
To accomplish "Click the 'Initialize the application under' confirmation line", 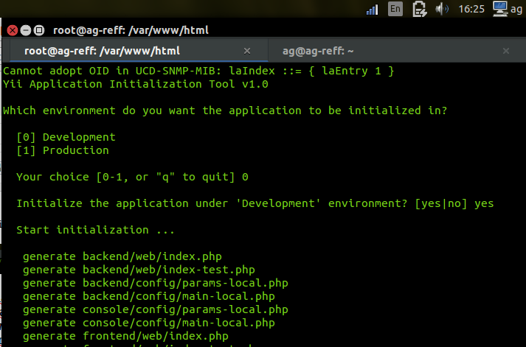I will tap(255, 203).
